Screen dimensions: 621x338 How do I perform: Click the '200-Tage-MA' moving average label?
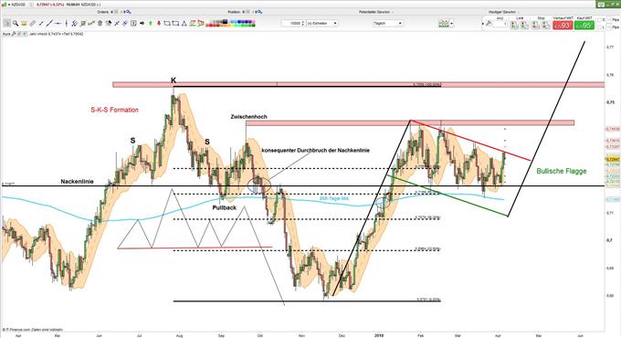334,198
